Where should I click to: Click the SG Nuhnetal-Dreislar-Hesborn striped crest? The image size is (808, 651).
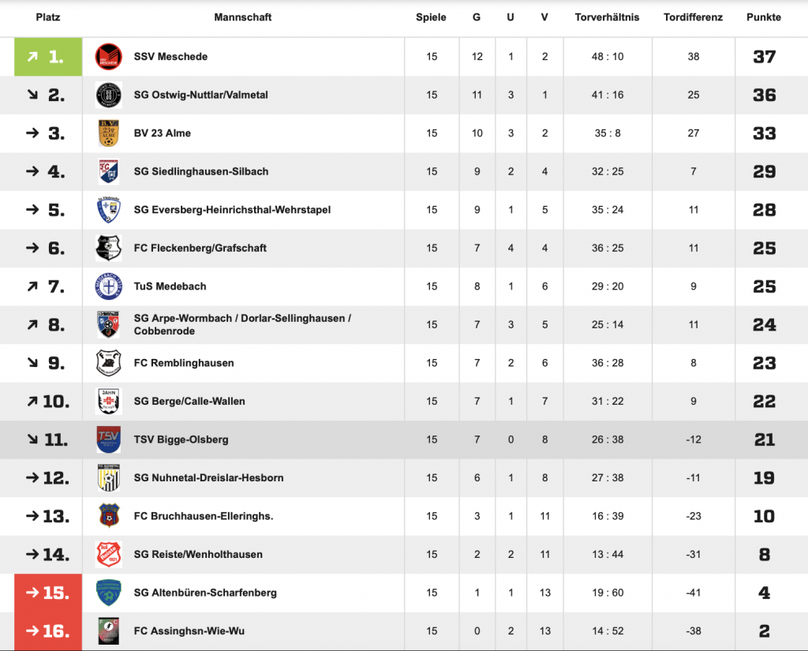[108, 477]
